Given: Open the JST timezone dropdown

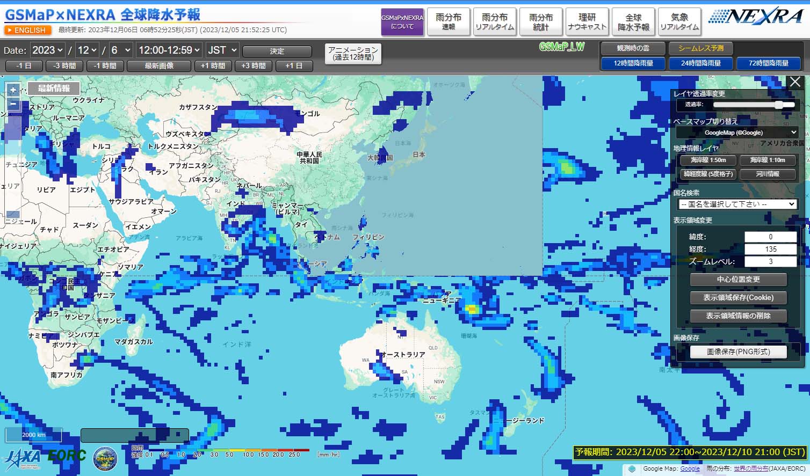Looking at the screenshot, I should pyautogui.click(x=222, y=50).
